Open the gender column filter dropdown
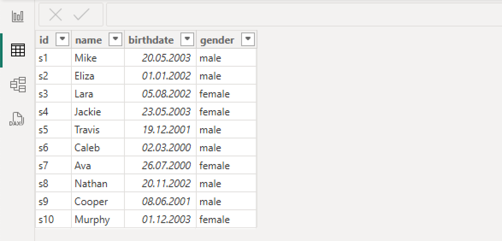Image resolution: width=502 pixels, height=241 pixels. pos(248,40)
